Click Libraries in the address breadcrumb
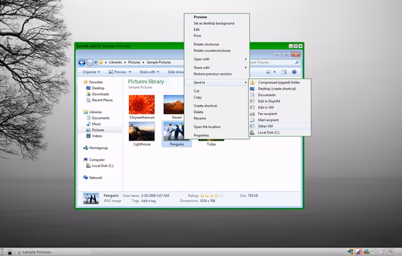Image resolution: width=402 pixels, height=256 pixels. (115, 62)
